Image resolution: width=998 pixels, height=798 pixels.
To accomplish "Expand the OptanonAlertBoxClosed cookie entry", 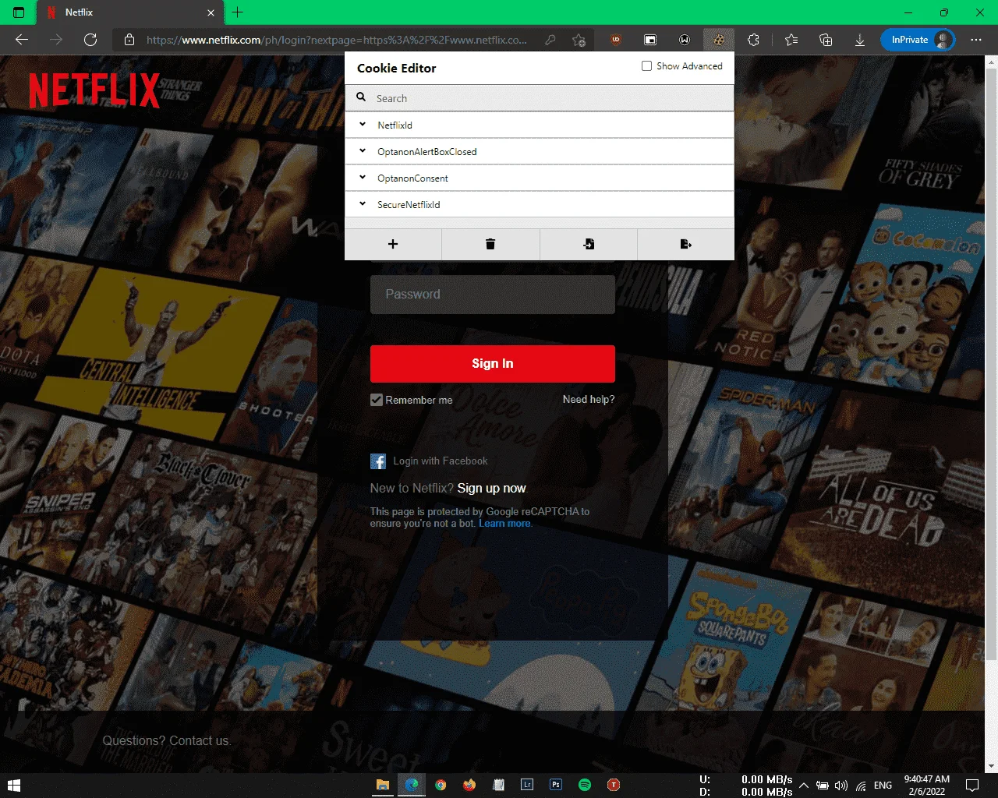I will tap(540, 151).
